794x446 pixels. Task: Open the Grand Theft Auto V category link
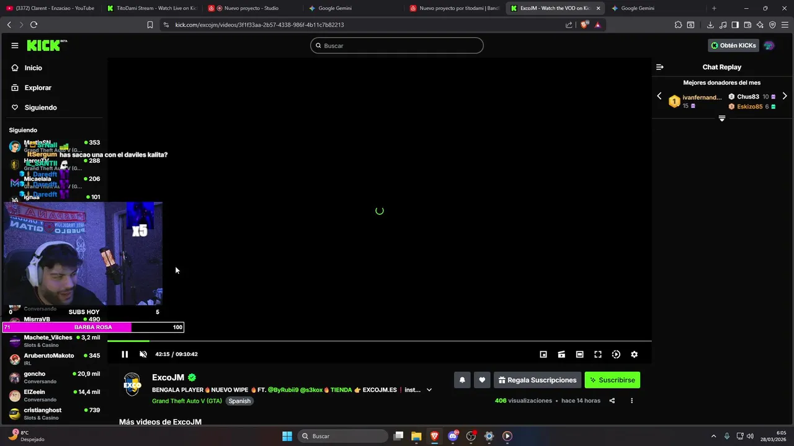pos(187,401)
